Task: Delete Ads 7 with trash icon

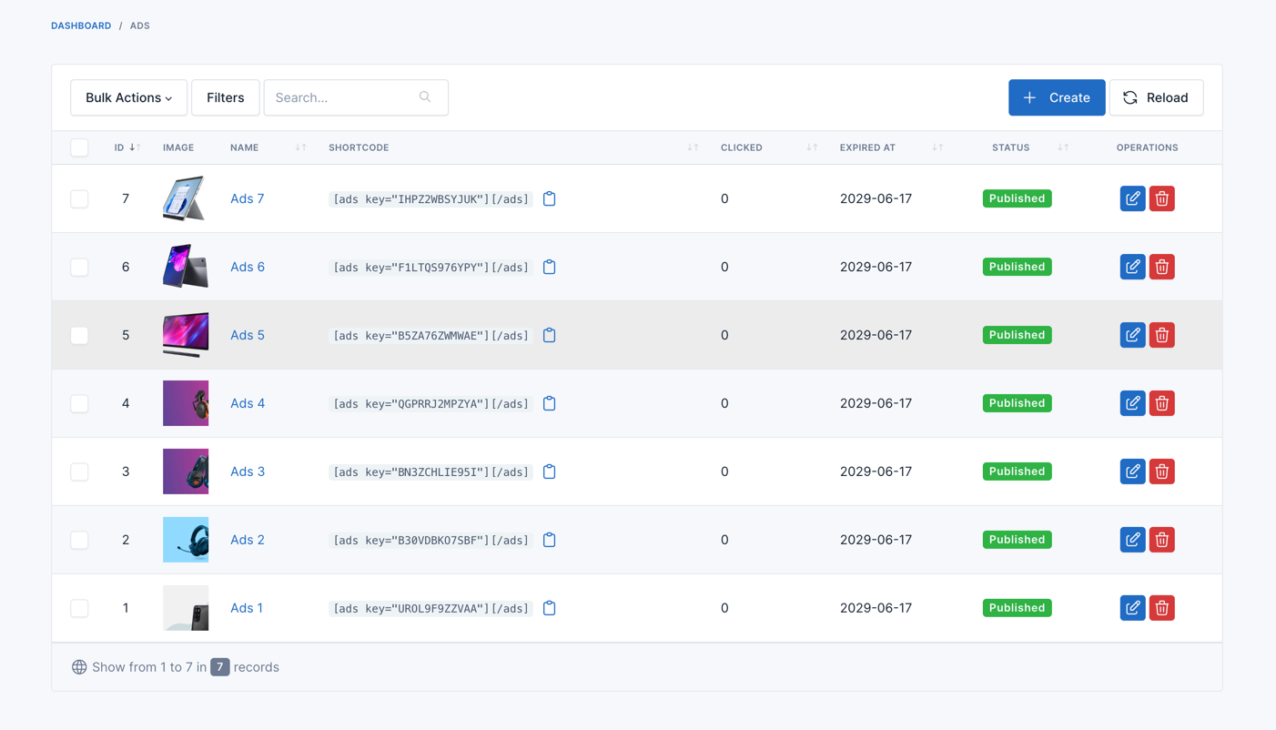Action: point(1161,198)
